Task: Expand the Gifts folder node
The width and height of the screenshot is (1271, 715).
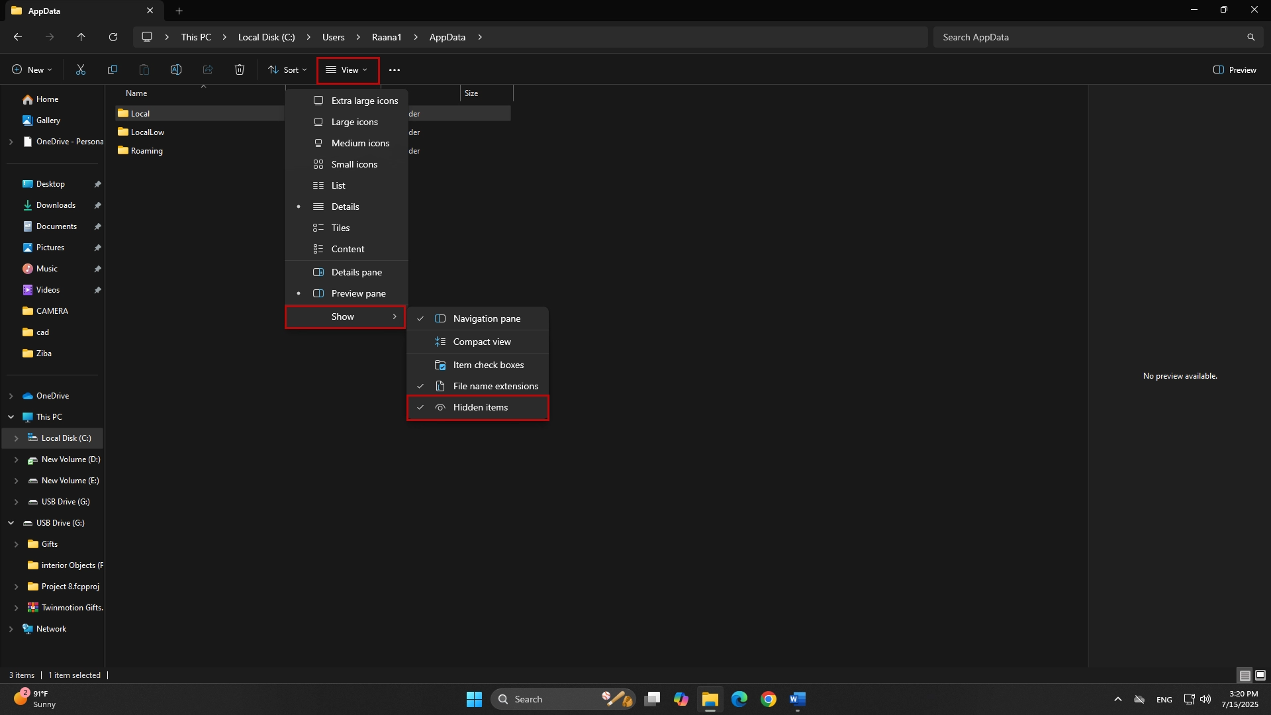Action: tap(16, 544)
